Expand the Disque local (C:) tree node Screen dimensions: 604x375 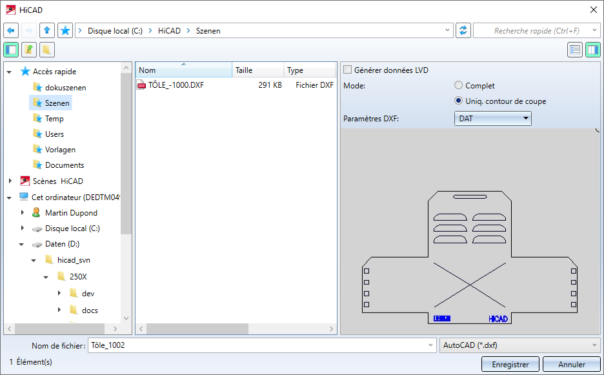[x=23, y=228]
